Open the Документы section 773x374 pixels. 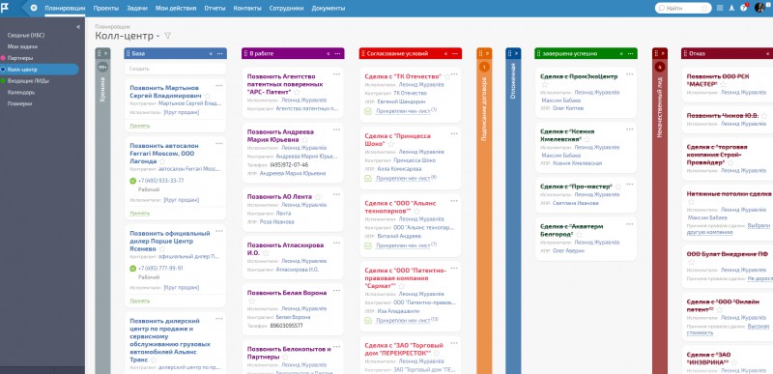click(329, 9)
